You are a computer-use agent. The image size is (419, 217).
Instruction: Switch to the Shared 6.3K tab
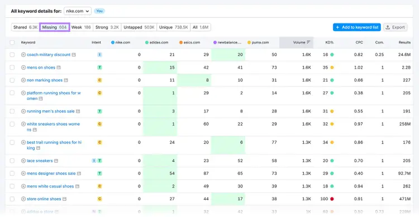(x=25, y=27)
